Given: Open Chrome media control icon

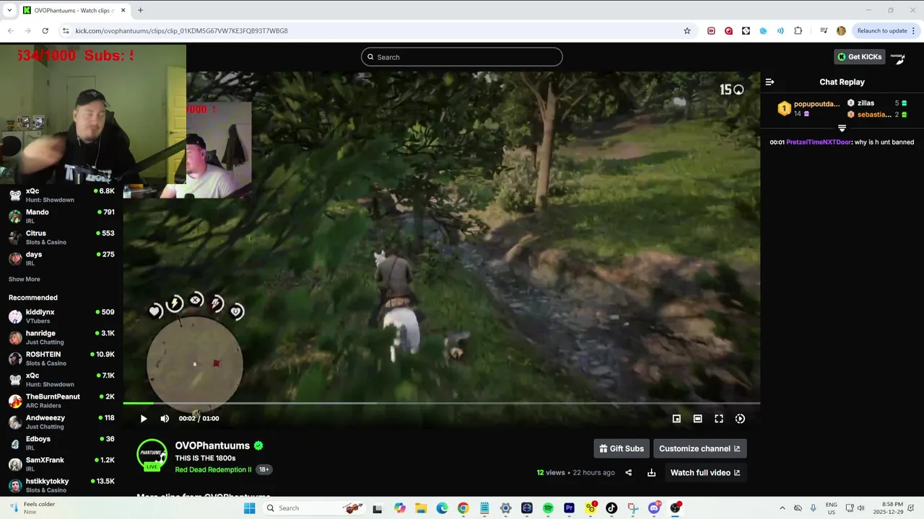Looking at the screenshot, I should point(824,31).
